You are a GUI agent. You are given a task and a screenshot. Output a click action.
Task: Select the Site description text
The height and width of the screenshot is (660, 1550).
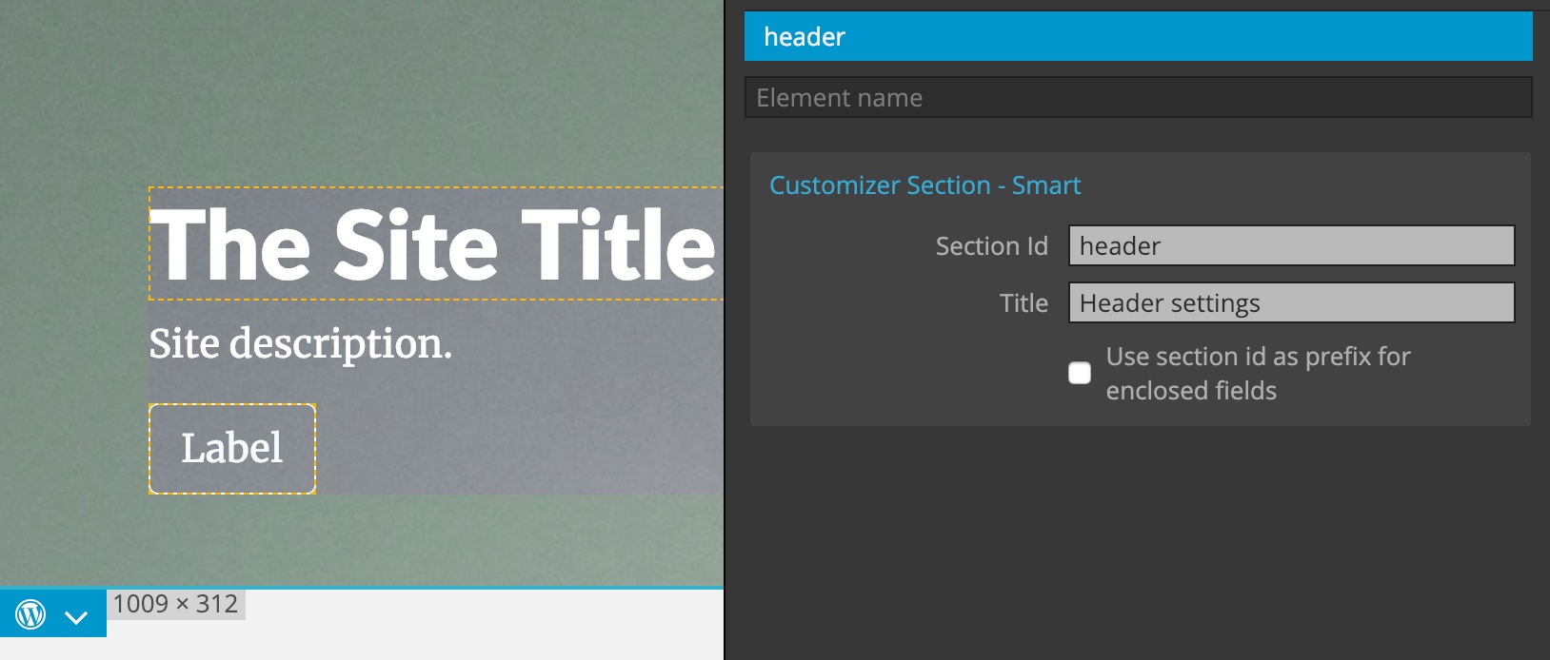coord(300,343)
